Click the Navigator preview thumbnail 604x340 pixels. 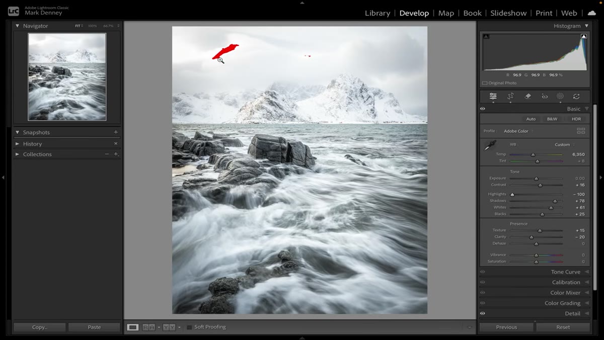(x=67, y=76)
